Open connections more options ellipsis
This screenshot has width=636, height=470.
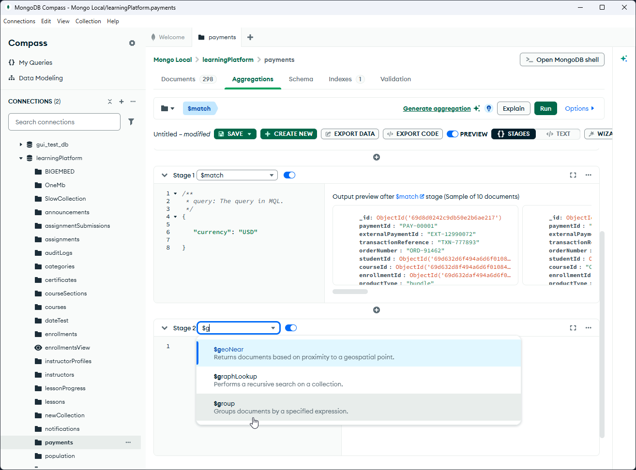pyautogui.click(x=133, y=102)
